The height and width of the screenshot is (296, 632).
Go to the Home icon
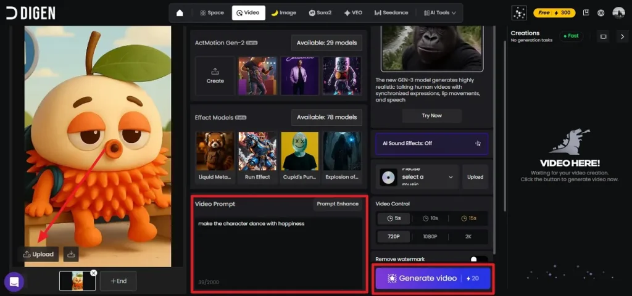pyautogui.click(x=180, y=13)
